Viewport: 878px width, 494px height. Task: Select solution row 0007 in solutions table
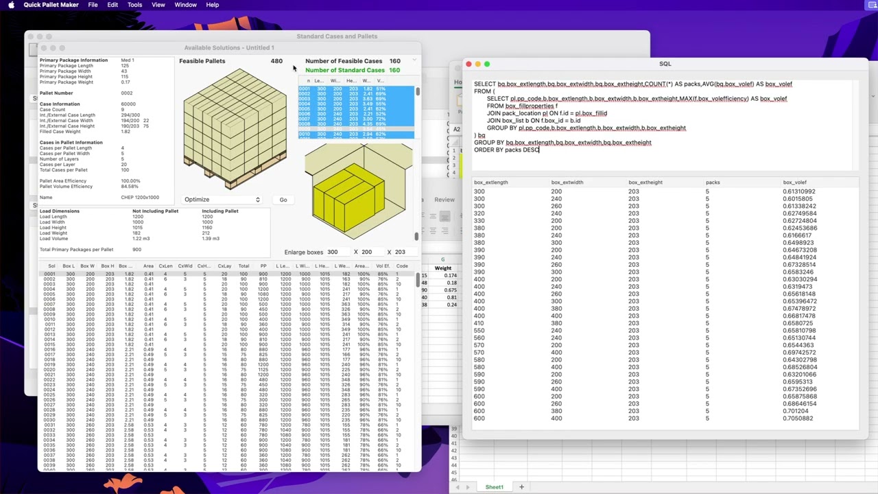[226, 305]
